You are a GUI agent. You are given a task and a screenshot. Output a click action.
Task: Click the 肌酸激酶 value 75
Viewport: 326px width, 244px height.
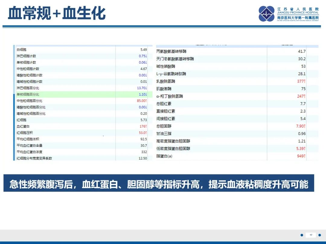click(303, 89)
